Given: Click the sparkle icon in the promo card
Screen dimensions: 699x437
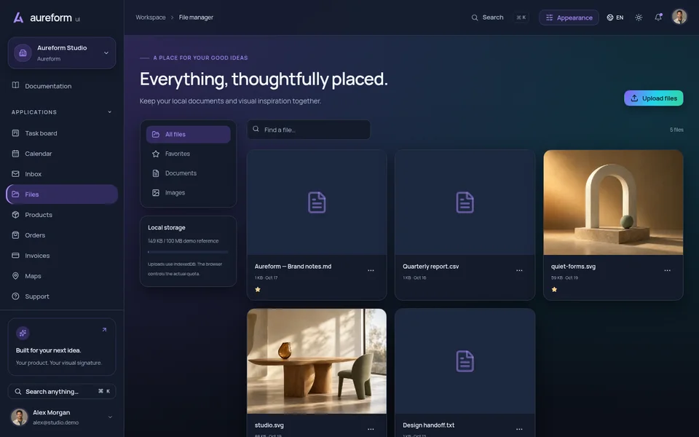Looking at the screenshot, I should click(x=23, y=333).
